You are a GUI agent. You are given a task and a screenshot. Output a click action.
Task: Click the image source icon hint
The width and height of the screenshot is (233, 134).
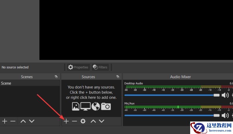[76, 106]
